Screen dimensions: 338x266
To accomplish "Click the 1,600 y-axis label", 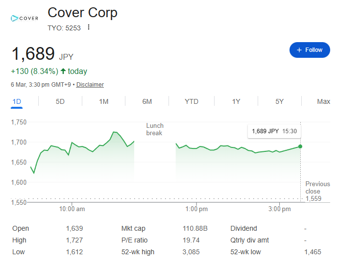I will 19,182.
